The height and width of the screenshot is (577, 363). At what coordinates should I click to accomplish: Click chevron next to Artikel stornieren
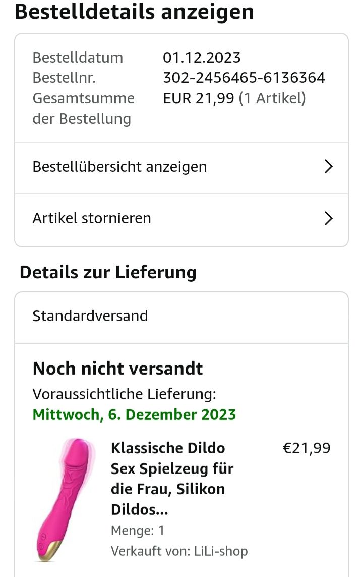(329, 218)
